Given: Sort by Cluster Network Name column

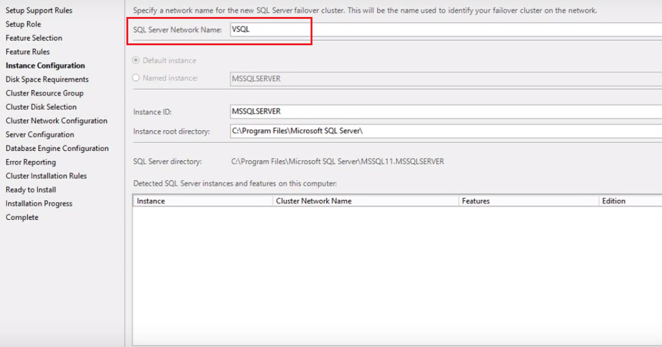Looking at the screenshot, I should click(x=366, y=201).
